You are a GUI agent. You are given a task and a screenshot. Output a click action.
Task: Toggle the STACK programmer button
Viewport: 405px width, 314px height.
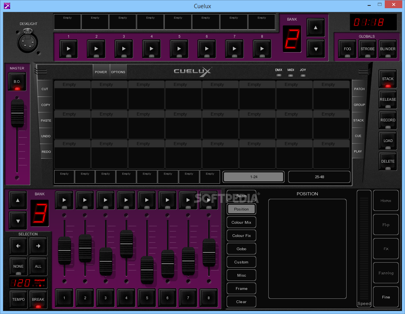(x=388, y=79)
